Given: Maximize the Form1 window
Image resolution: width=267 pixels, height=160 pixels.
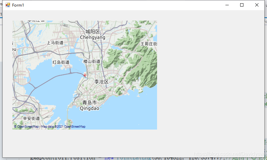Looking at the screenshot, I should (x=241, y=5).
